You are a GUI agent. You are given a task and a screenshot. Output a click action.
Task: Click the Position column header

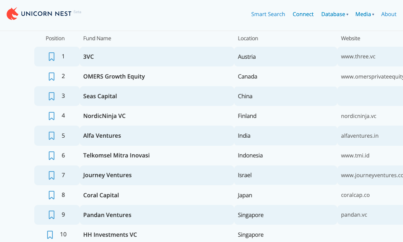pos(55,38)
